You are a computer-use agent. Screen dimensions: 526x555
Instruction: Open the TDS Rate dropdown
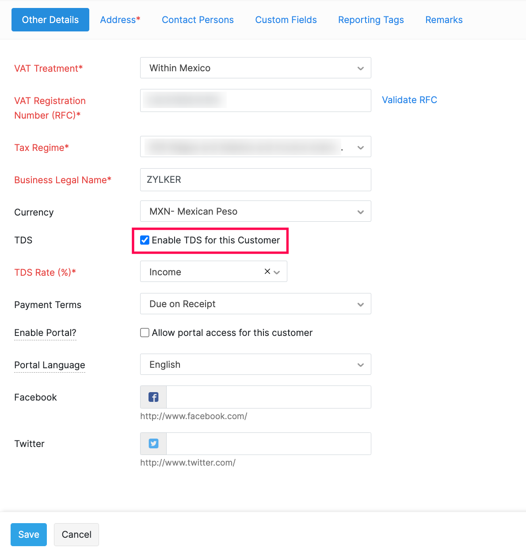coord(276,271)
